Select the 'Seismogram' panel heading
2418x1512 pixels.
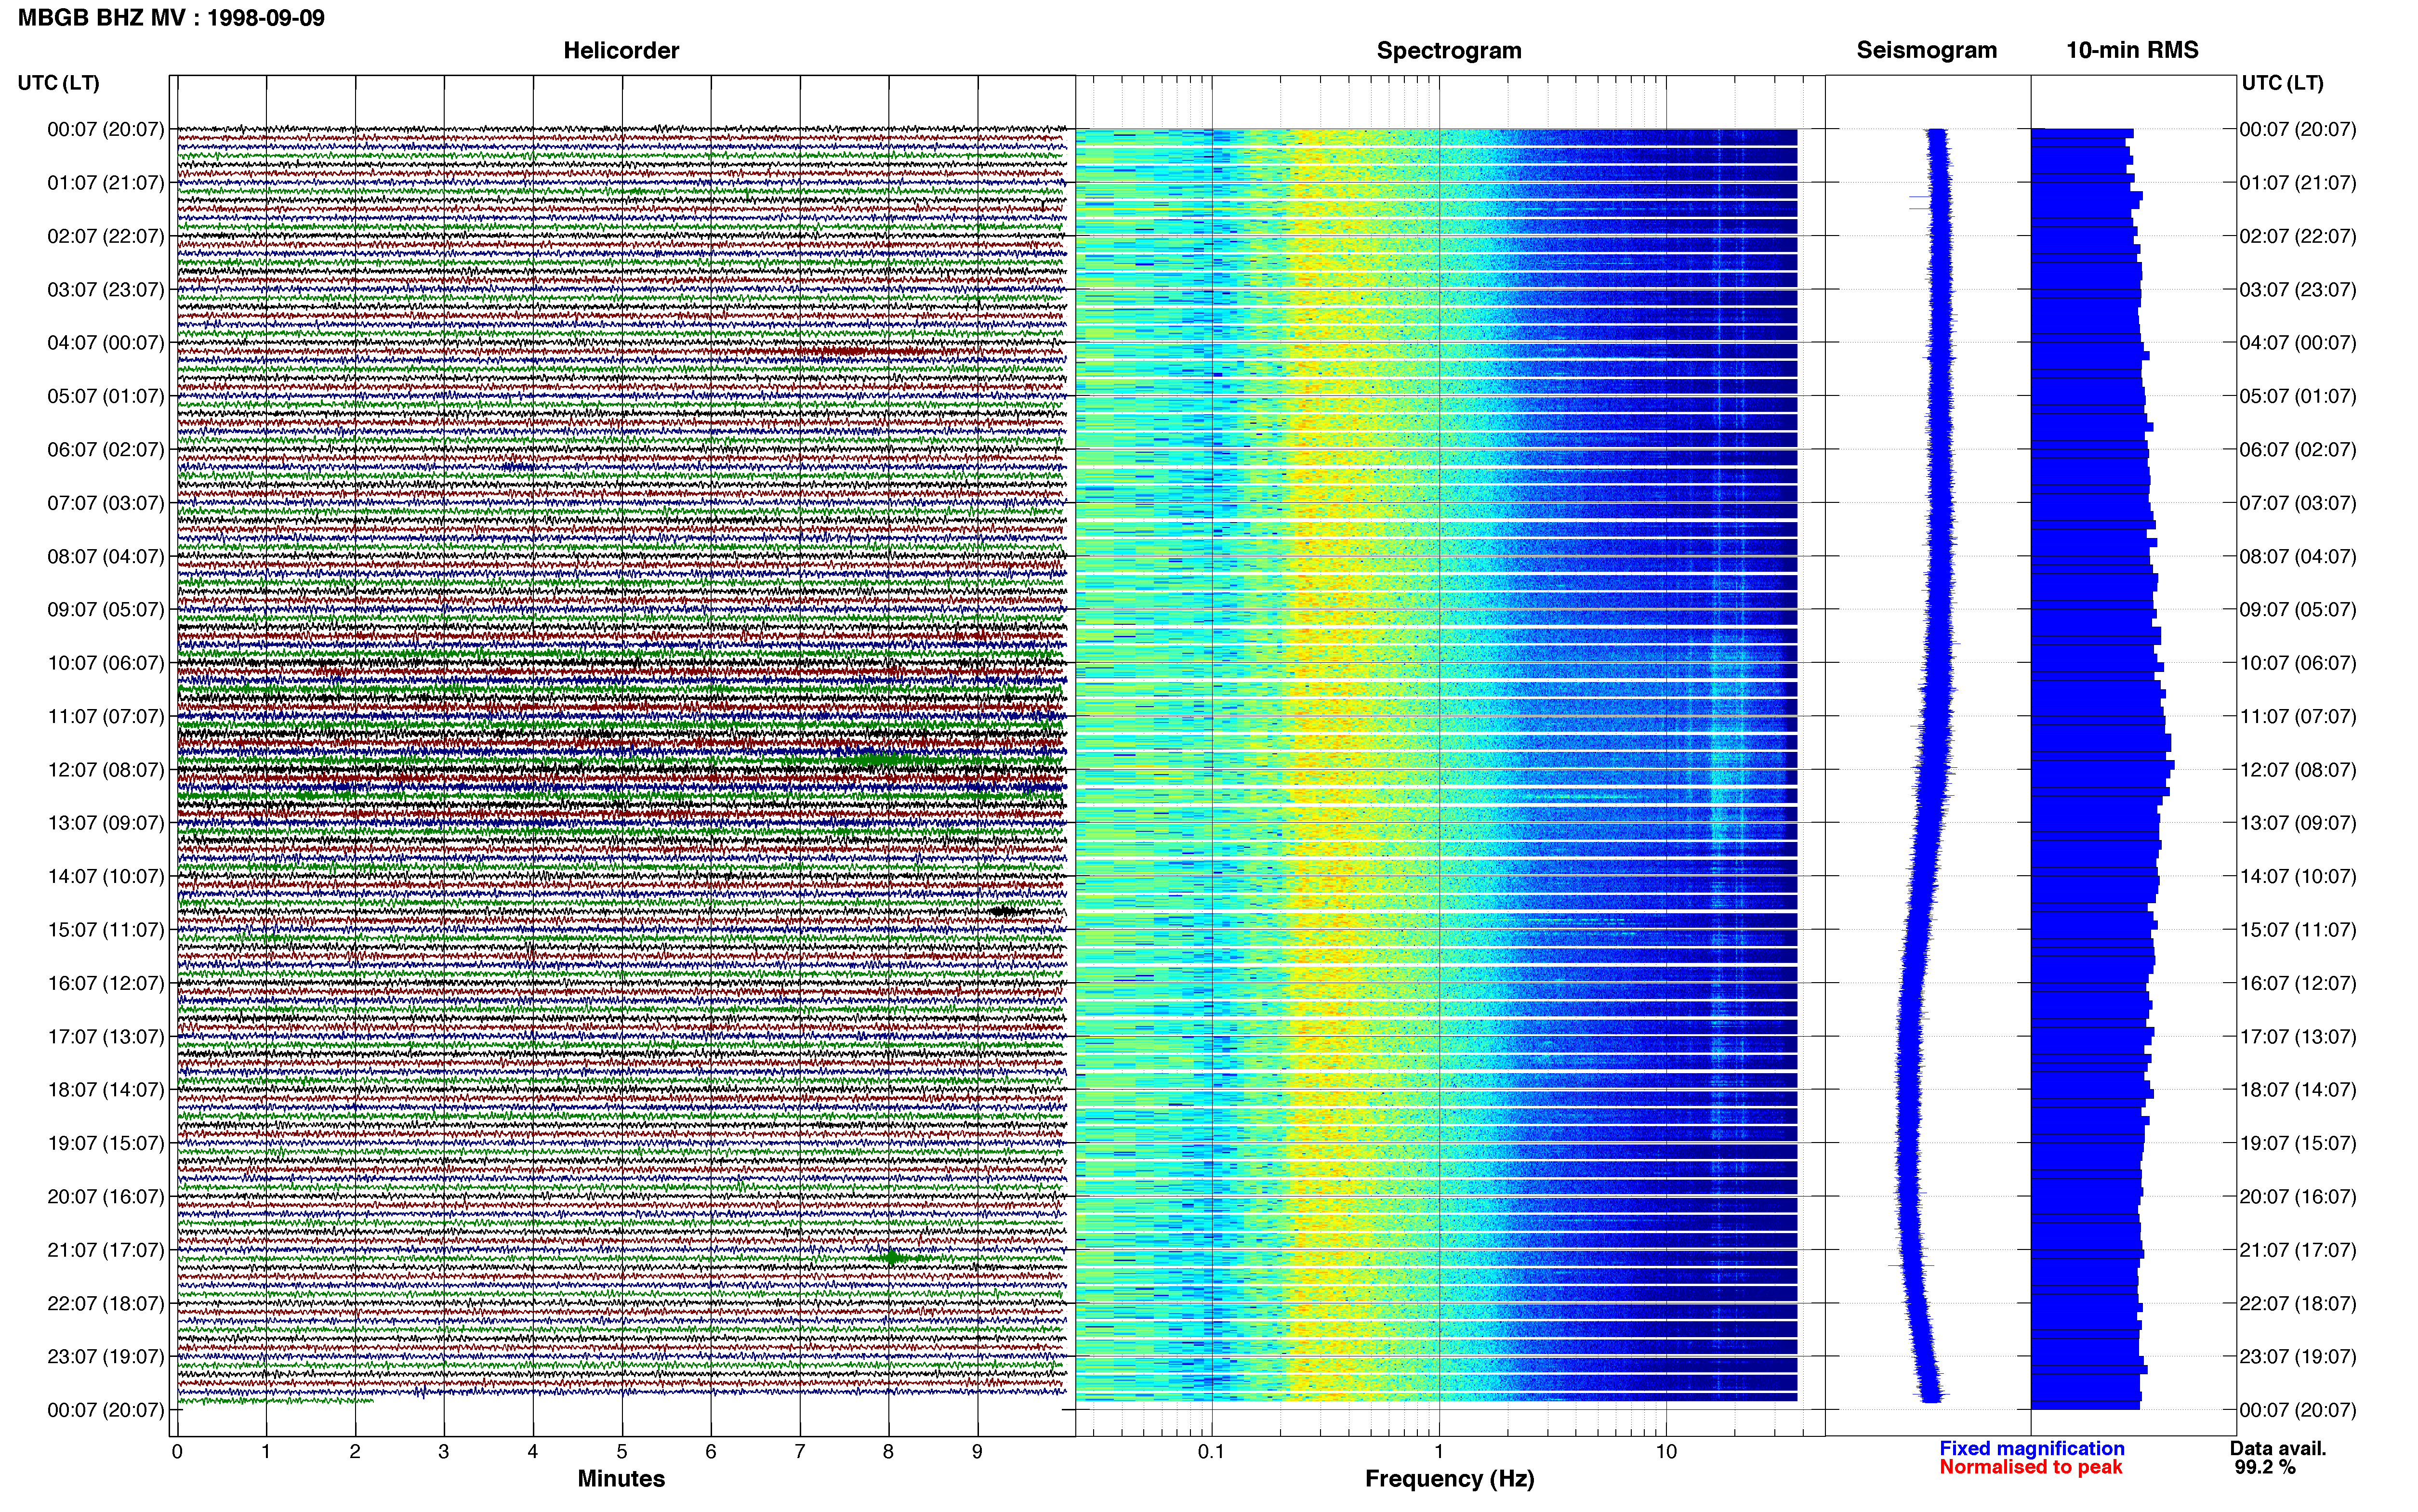1926,50
